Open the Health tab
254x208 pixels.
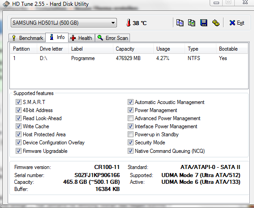[x=82, y=38]
